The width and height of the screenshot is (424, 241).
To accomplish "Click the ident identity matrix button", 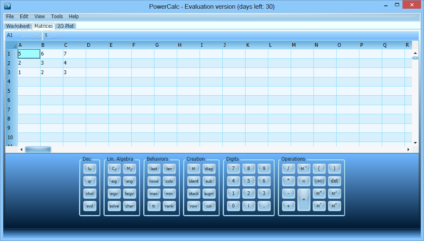I will click(194, 181).
